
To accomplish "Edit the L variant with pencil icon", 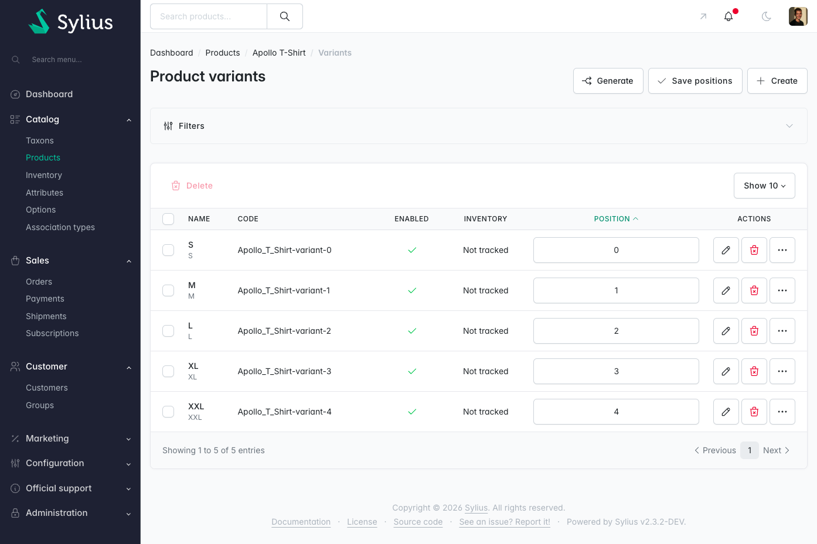I will point(726,331).
